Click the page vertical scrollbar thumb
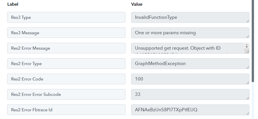This screenshot has height=119, width=258. tap(253, 41)
